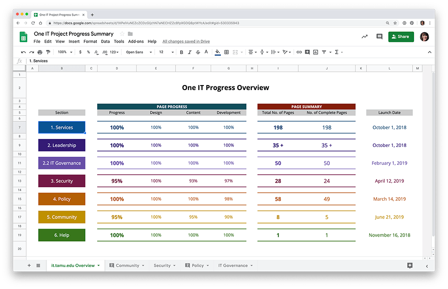Undo the last action
The width and height of the screenshot is (448, 289).
[23, 52]
